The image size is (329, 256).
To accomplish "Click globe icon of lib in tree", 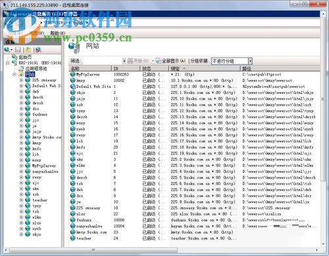I will pyautogui.click(x=28, y=154).
